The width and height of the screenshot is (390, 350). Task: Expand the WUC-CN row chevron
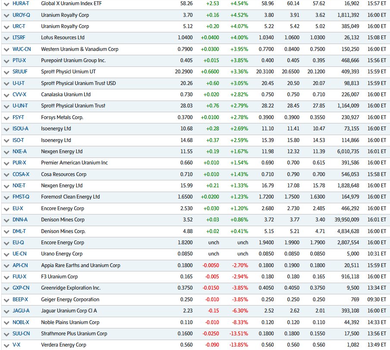point(6,50)
